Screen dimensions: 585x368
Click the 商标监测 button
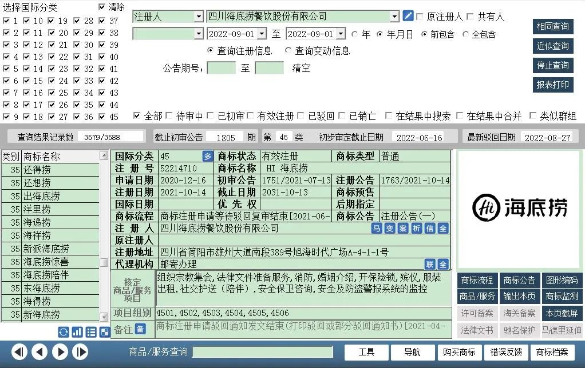click(562, 297)
